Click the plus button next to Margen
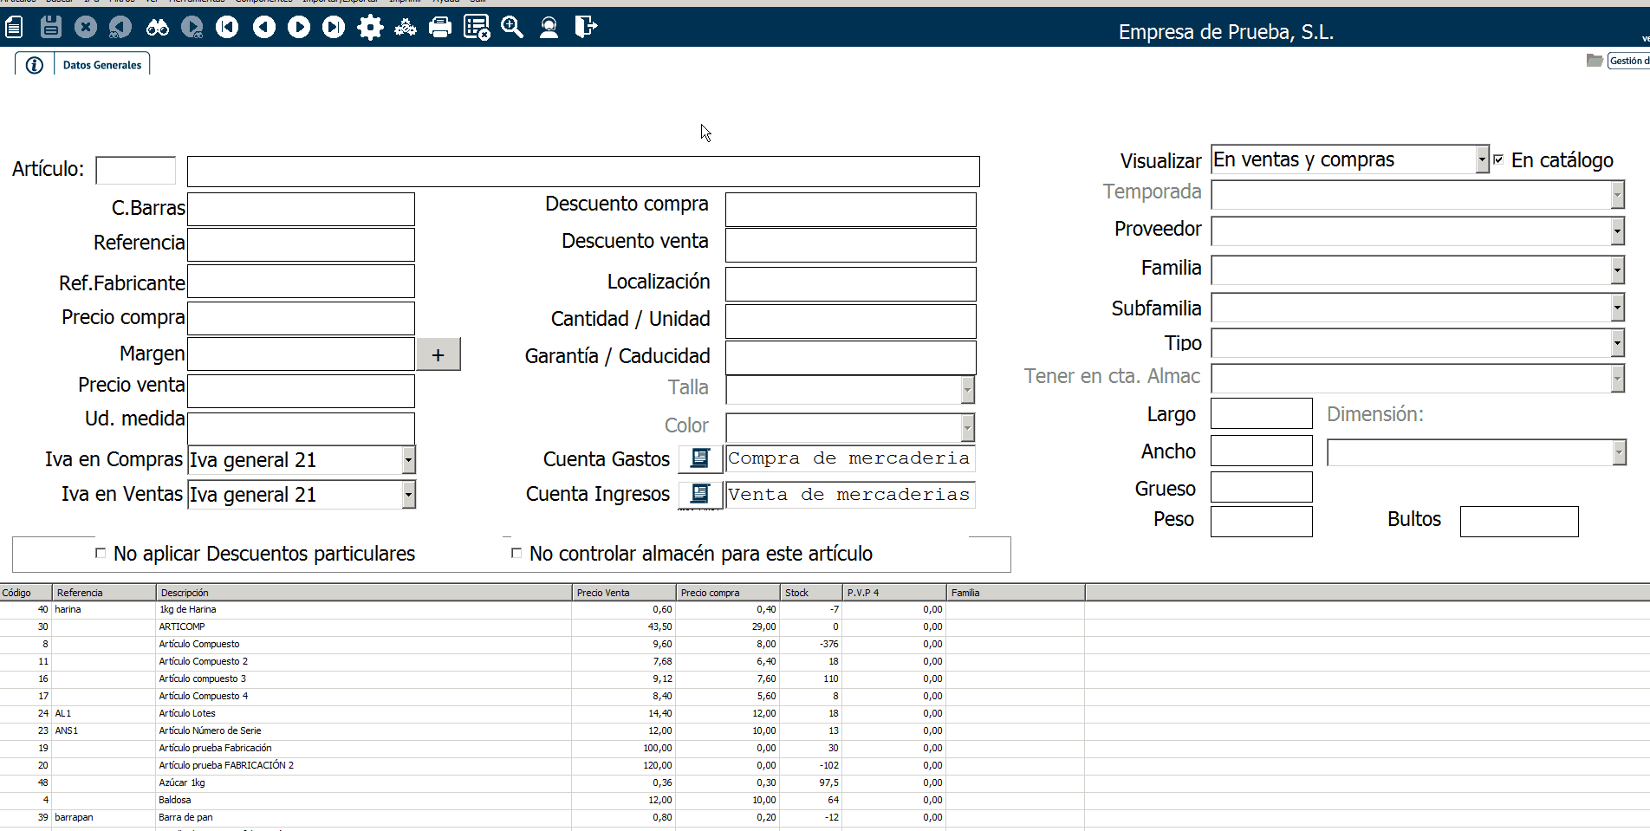Screen dimensions: 1650x831 click(x=438, y=354)
